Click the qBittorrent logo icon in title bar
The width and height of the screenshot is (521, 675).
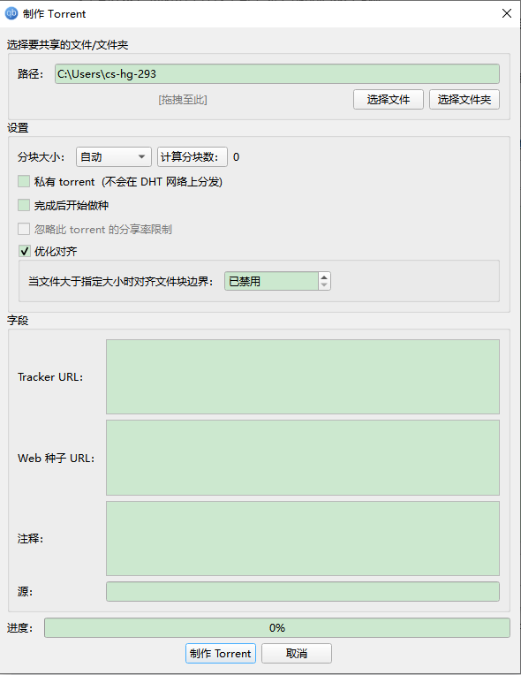pos(11,13)
